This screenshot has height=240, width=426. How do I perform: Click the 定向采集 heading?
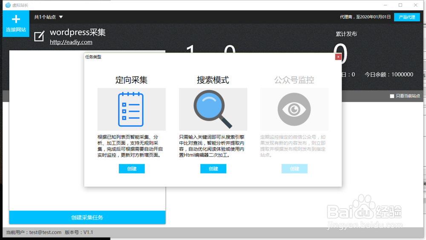pyautogui.click(x=132, y=80)
